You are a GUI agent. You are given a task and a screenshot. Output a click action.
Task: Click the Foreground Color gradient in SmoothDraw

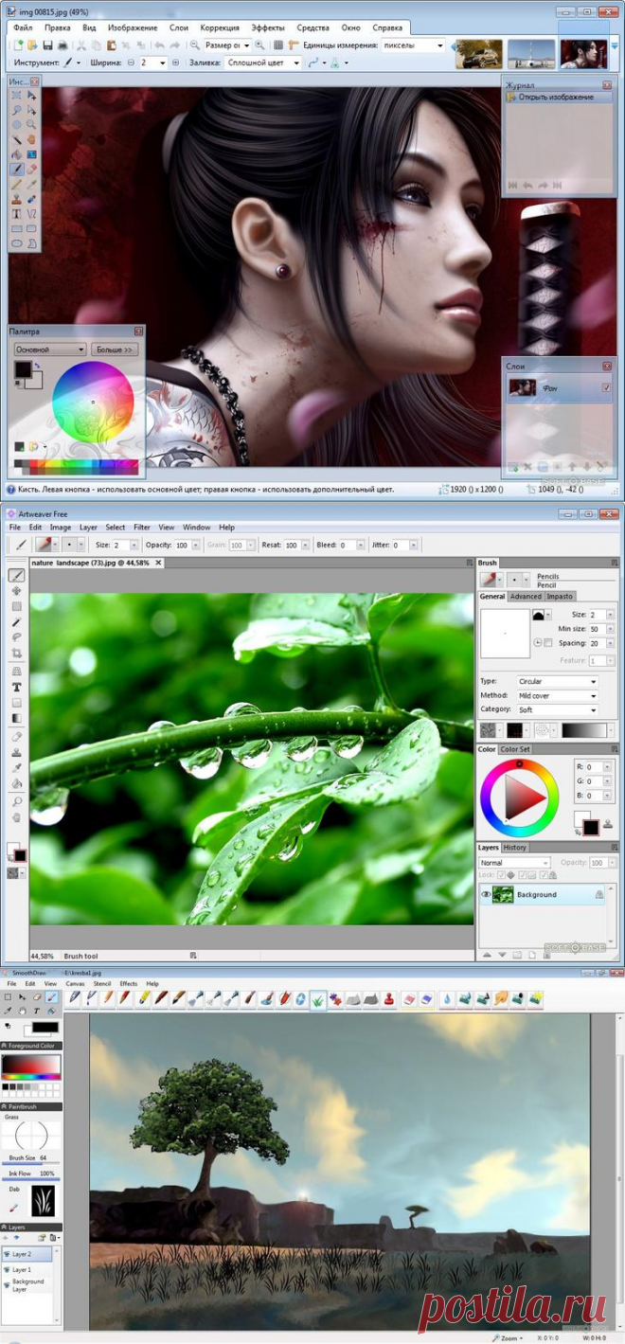coord(30,1066)
